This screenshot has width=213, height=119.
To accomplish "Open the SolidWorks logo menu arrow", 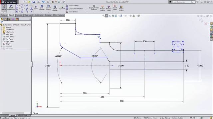I will [x=18, y=2].
